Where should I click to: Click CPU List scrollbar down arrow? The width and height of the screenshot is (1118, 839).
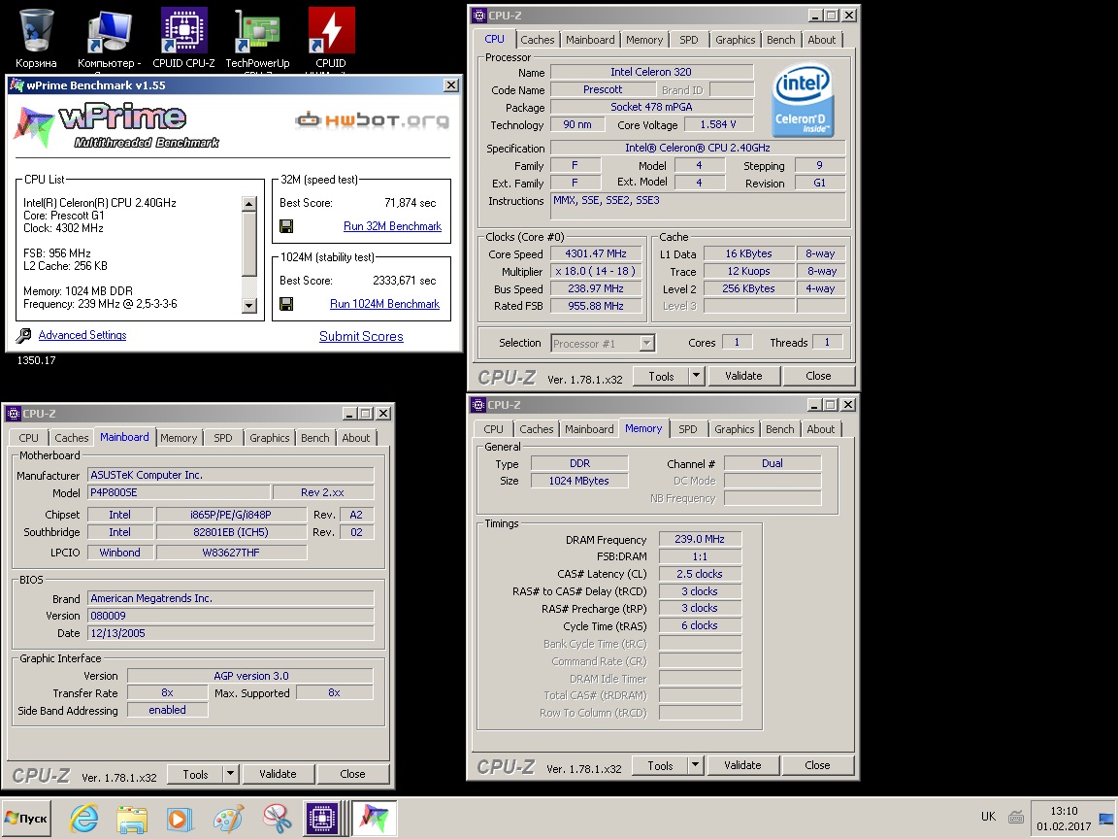pyautogui.click(x=248, y=306)
